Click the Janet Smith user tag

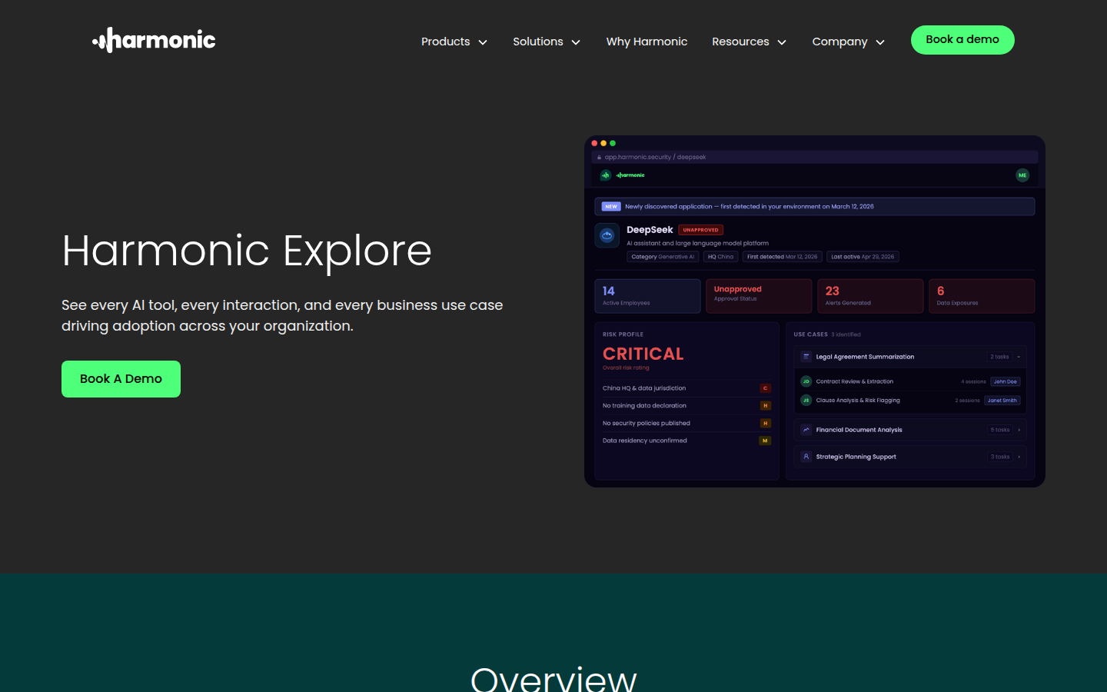[x=1002, y=400]
